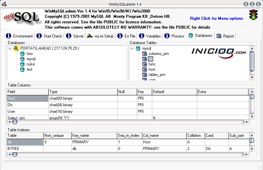Click the Variables tab info icon
Viewport: 263px width, 170px height.
point(141,36)
